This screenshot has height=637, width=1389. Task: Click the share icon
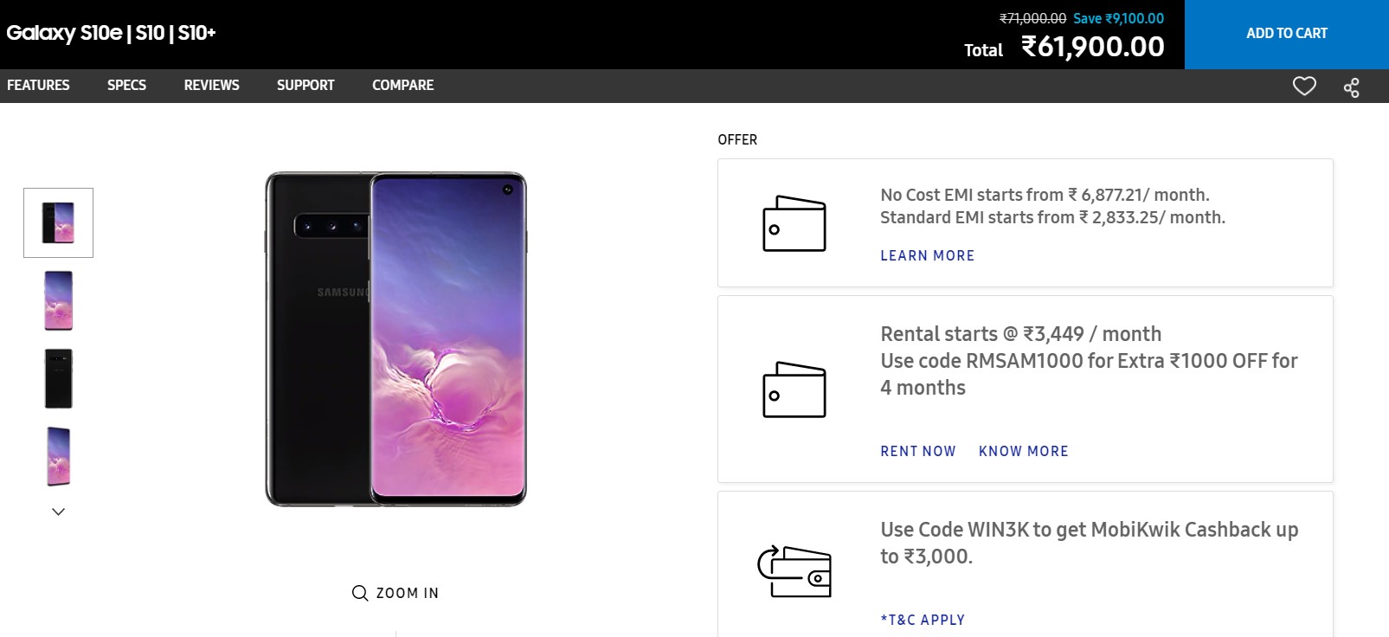coord(1351,87)
